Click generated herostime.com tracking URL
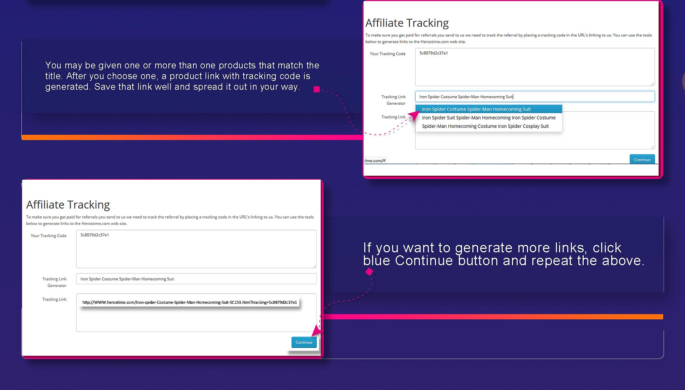This screenshot has width=685, height=390. point(189,302)
